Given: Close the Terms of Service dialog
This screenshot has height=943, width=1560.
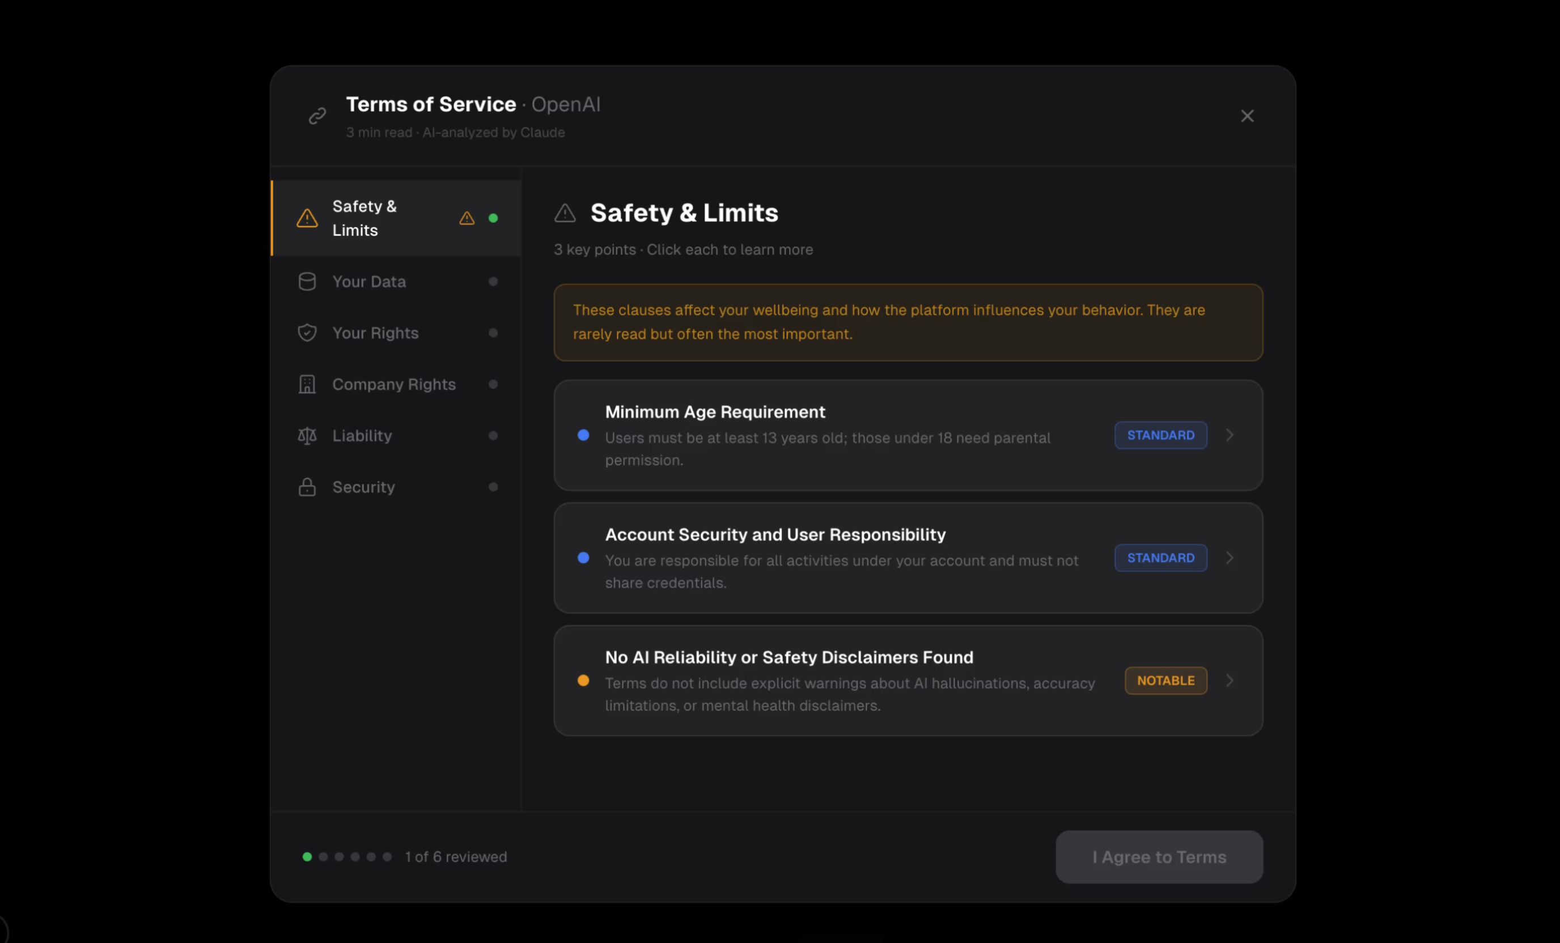Looking at the screenshot, I should pos(1247,116).
